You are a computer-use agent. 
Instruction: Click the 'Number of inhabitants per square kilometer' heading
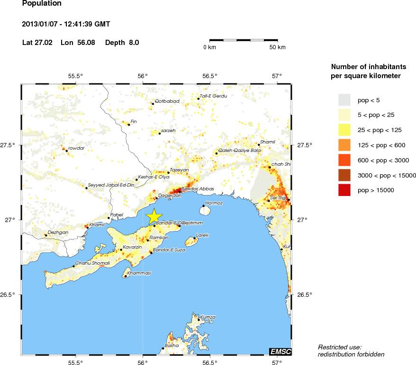click(x=369, y=71)
